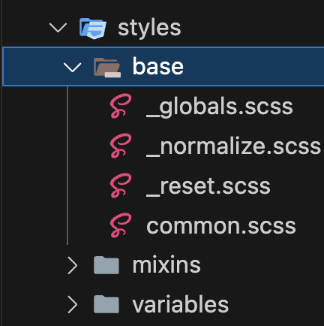This screenshot has height=326, width=324.
Task: Select the styles folder label
Action: tap(149, 28)
